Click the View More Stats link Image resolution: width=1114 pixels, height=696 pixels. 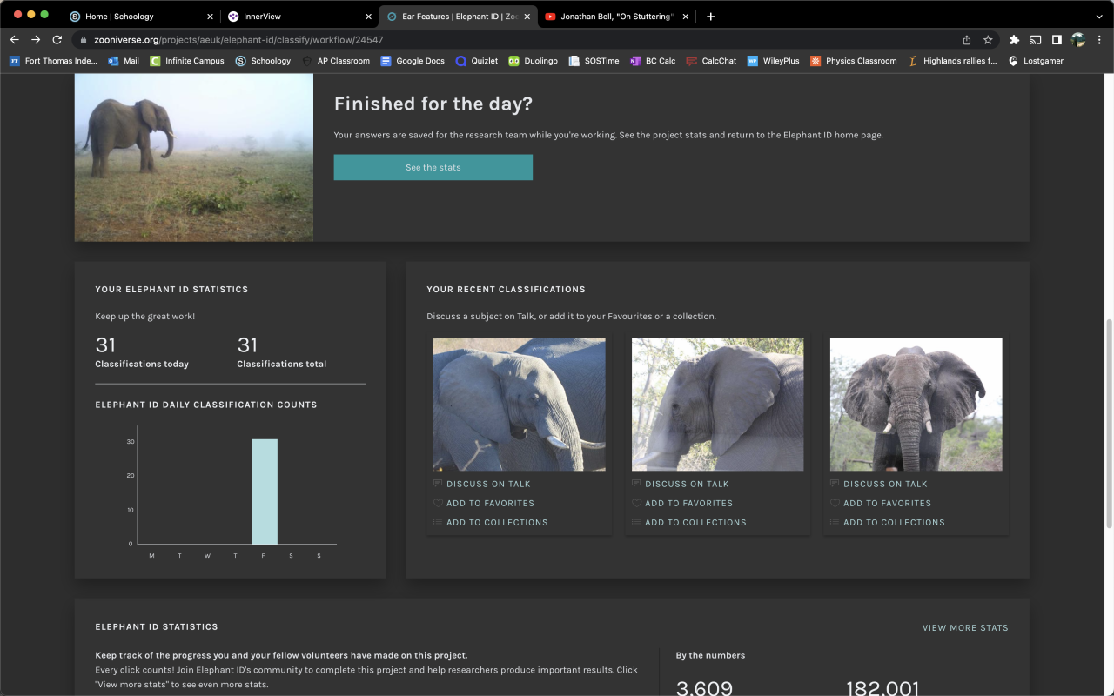pos(965,627)
